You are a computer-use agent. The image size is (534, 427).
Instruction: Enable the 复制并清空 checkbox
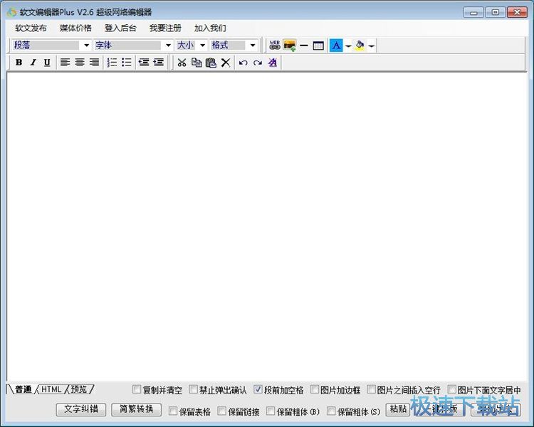point(137,390)
